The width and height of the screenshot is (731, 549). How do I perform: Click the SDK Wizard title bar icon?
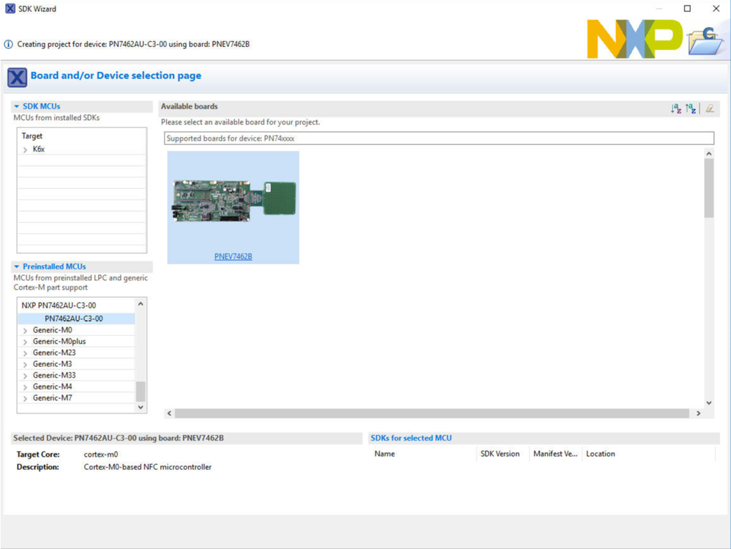click(10, 8)
